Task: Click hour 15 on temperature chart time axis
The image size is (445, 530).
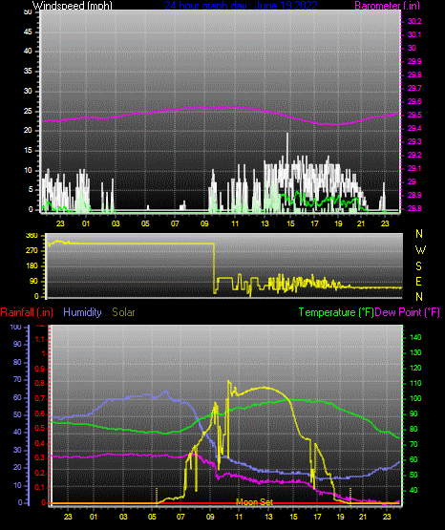Action: pos(293,517)
